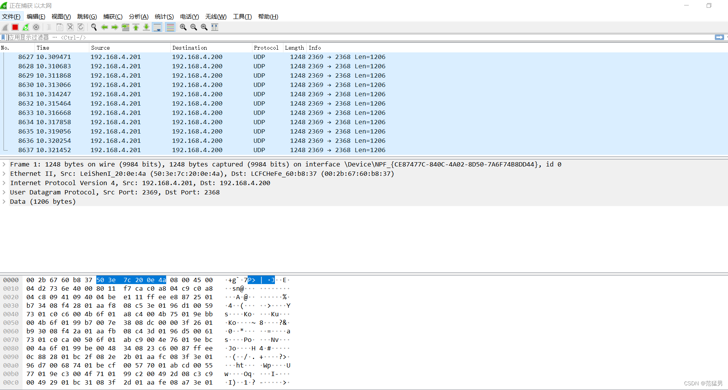This screenshot has width=728, height=390.
Task: Select packet number 8628
Action: click(x=364, y=66)
